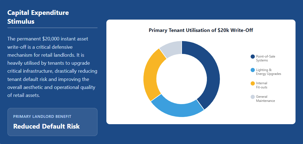Click the General Maintenance grey legend dot

(253, 97)
